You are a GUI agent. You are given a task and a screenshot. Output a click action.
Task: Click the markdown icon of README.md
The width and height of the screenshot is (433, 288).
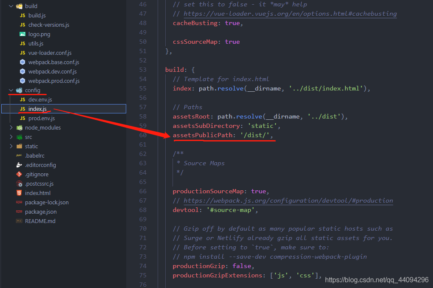click(19, 221)
